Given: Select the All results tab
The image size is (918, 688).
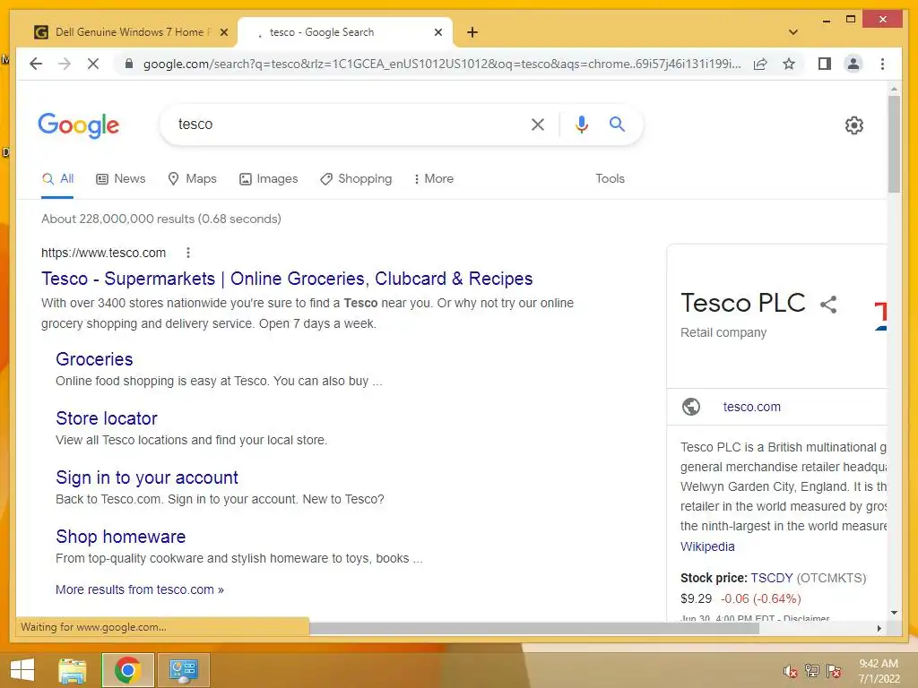Looking at the screenshot, I should 57,179.
